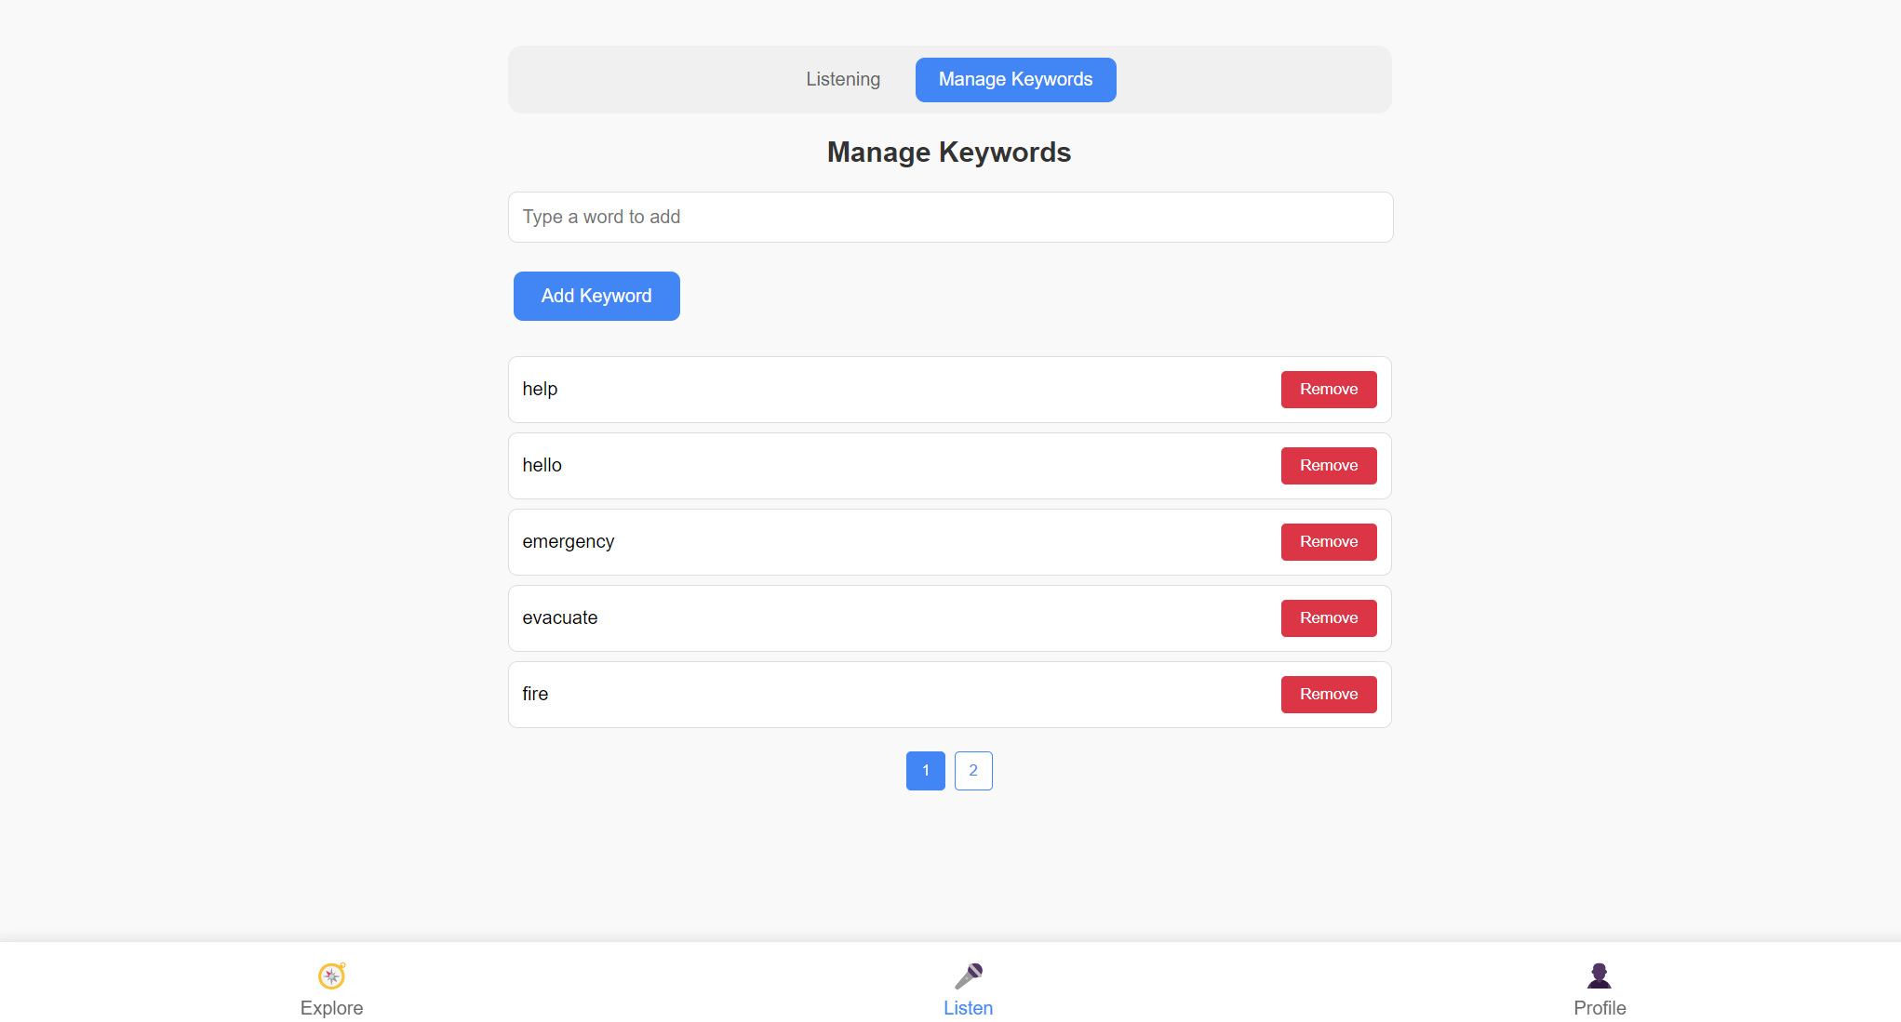
Task: Focus the 'Type a word to add' field
Action: [x=950, y=218]
